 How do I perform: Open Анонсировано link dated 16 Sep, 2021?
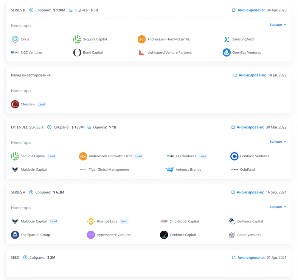(x=250, y=192)
